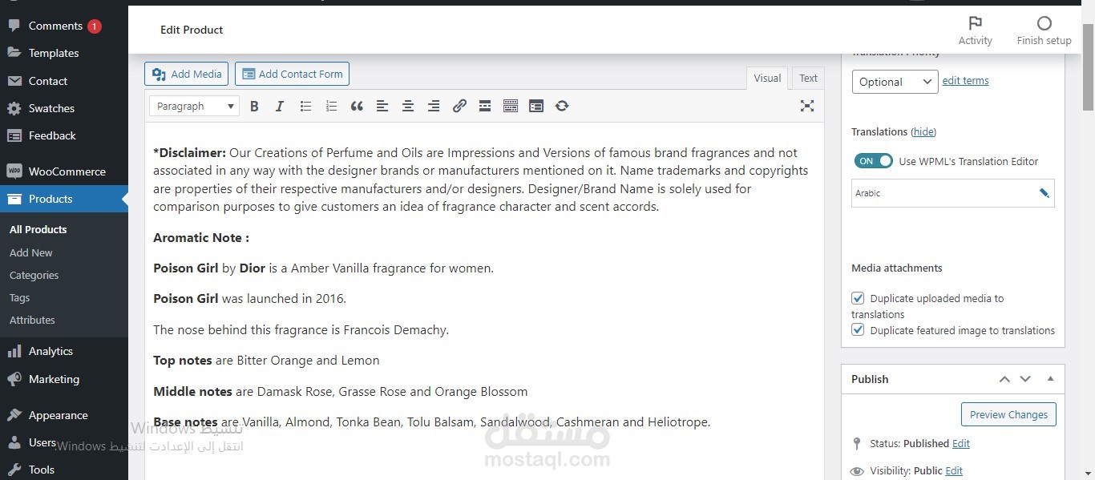Open Products menu in sidebar
1095x480 pixels.
[x=64, y=199]
